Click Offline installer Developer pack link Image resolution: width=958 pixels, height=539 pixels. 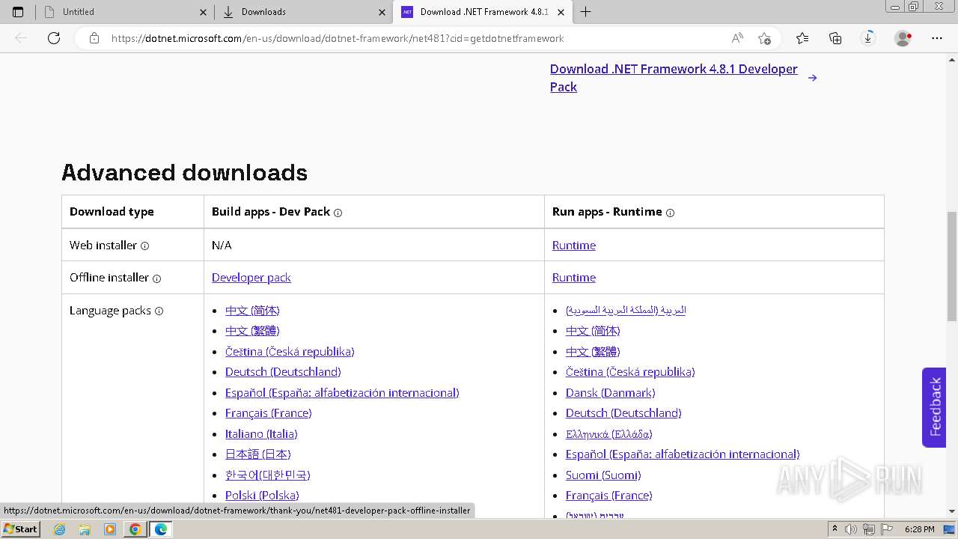251,277
